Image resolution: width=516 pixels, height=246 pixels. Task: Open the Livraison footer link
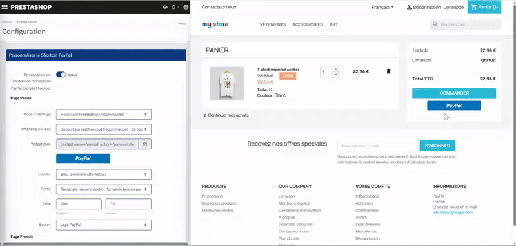point(286,196)
